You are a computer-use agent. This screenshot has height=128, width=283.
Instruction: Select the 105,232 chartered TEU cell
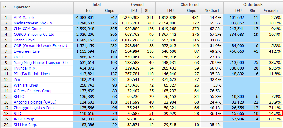click(x=167, y=91)
